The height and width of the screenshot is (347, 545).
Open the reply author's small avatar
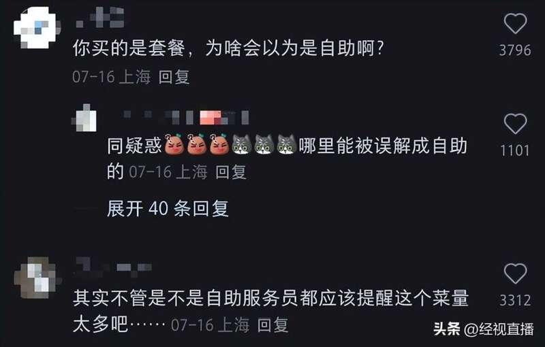(x=84, y=118)
